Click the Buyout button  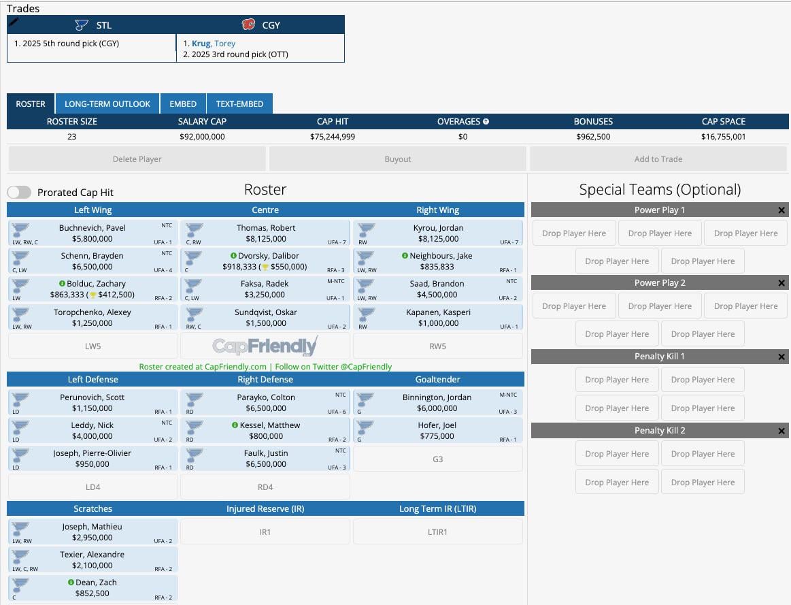coord(397,159)
